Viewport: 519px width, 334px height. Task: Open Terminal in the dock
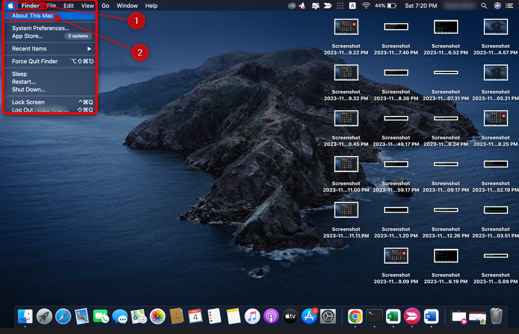coord(374,316)
